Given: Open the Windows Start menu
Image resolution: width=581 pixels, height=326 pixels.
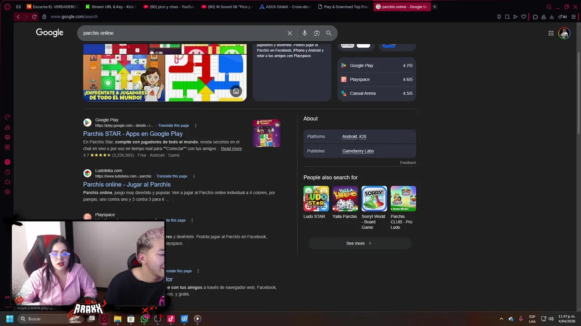Looking at the screenshot, I should click(x=10, y=319).
